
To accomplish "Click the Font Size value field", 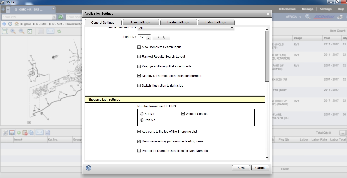I will click(142, 37).
